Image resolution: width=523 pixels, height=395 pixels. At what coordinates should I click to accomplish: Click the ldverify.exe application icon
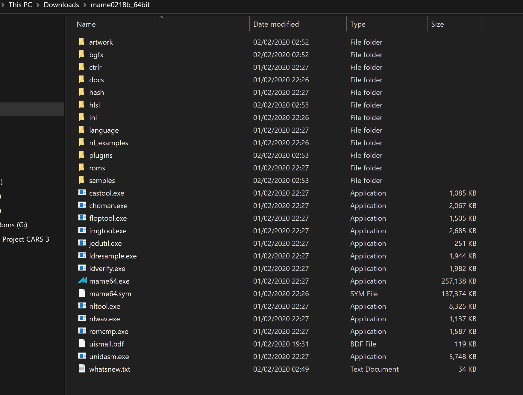click(x=82, y=268)
